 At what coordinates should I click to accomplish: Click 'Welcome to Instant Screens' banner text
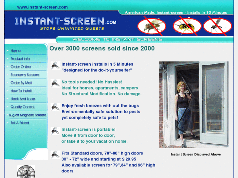click(117, 40)
